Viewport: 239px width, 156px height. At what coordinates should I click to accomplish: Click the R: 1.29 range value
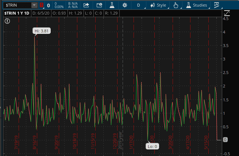tap(111, 13)
